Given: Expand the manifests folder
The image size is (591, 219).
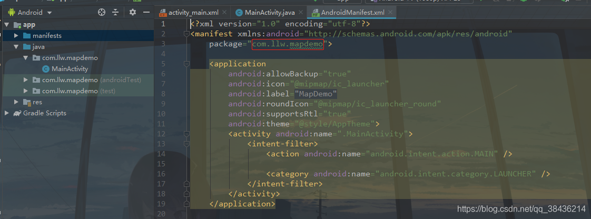Looking at the screenshot, I should [x=16, y=36].
